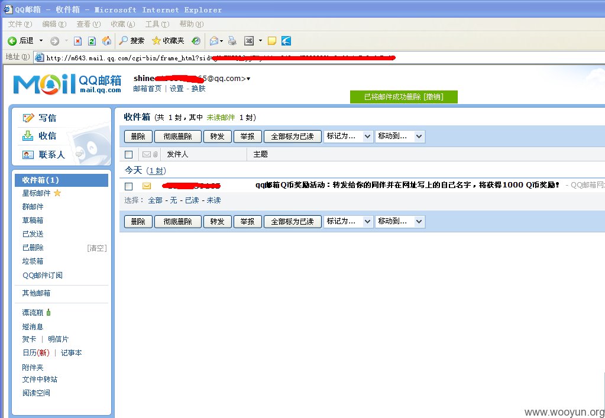Click the yellow note icon in toolbar

(272, 40)
